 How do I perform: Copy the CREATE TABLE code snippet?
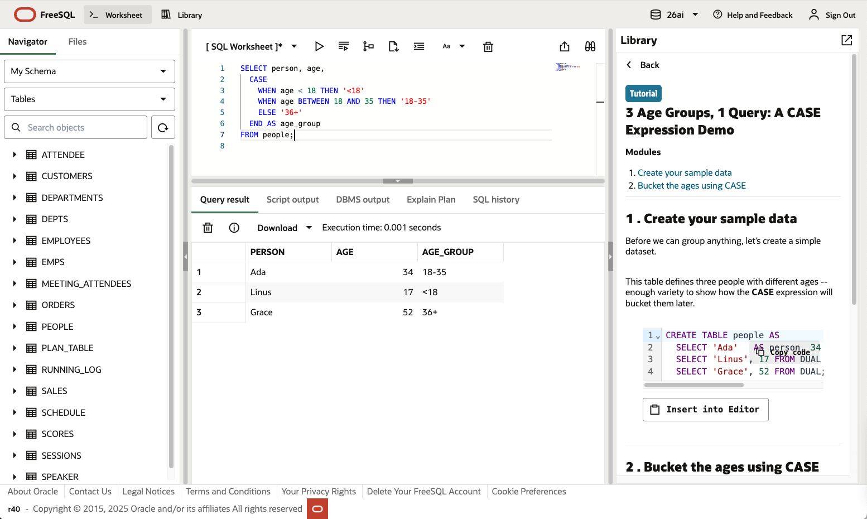tap(784, 352)
